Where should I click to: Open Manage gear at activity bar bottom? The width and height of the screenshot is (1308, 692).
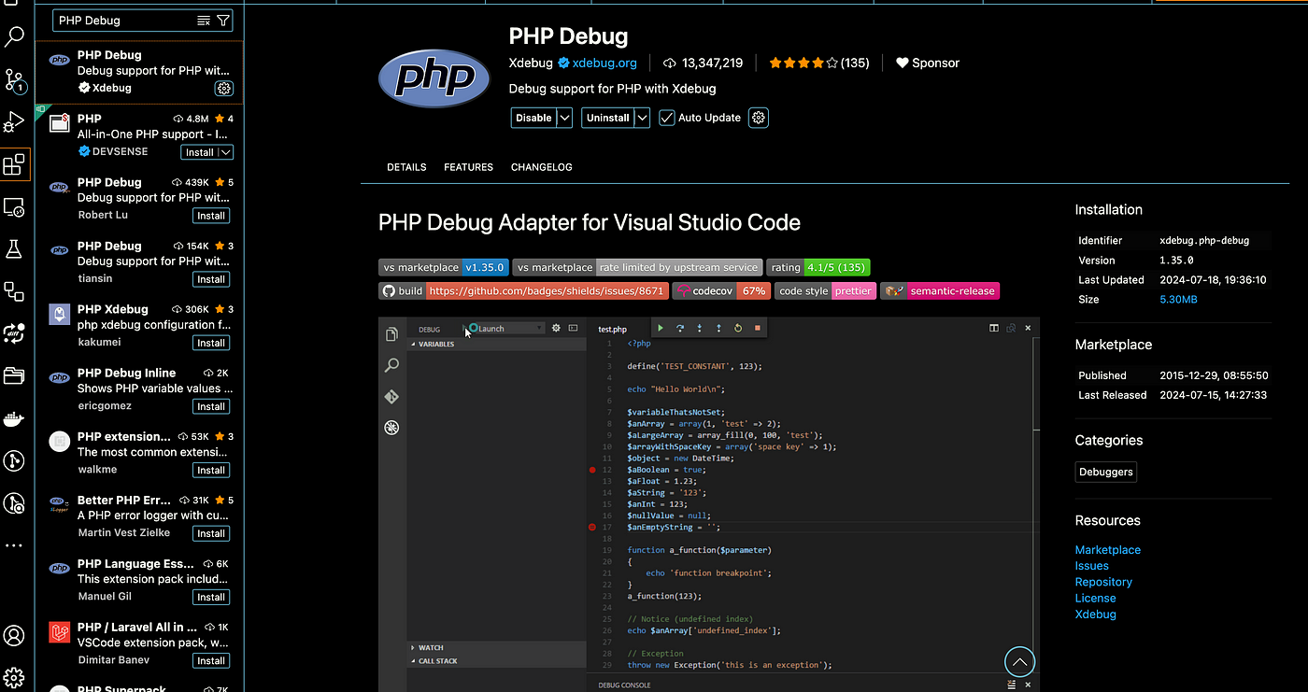click(x=14, y=678)
